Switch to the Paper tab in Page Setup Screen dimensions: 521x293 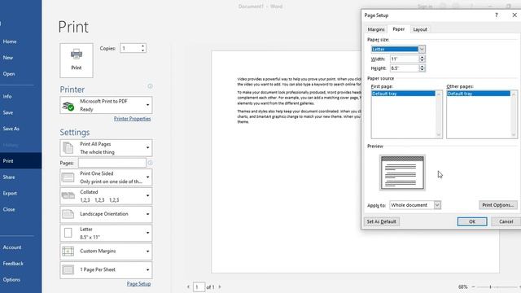[x=398, y=29]
